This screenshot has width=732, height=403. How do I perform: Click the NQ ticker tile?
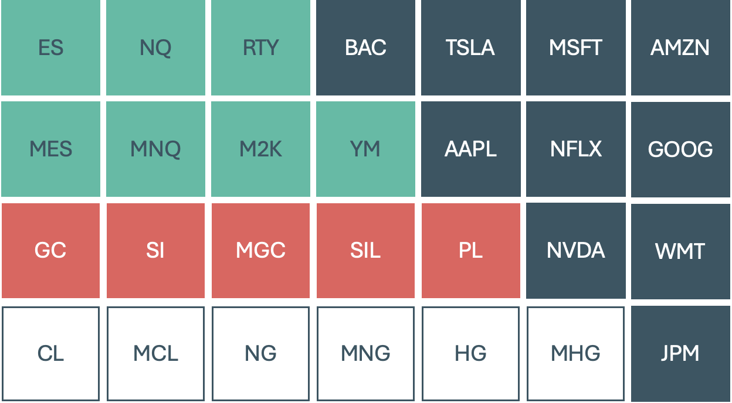pos(155,47)
